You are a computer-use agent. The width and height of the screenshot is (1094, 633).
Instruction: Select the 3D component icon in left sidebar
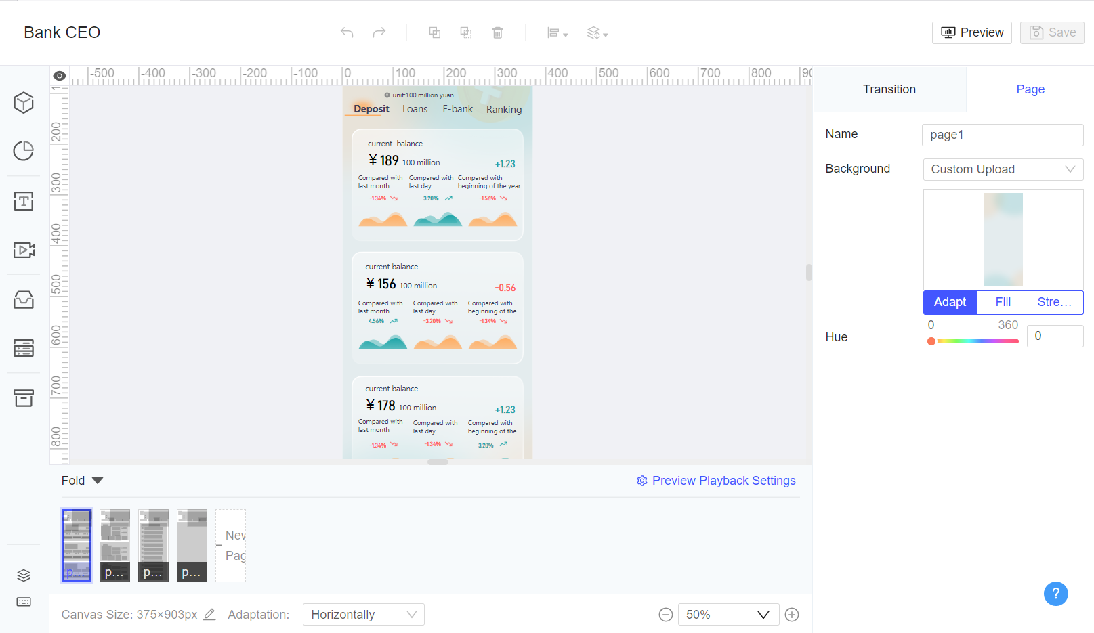pos(24,103)
